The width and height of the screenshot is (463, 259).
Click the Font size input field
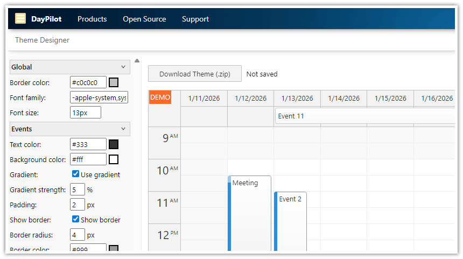tap(86, 113)
